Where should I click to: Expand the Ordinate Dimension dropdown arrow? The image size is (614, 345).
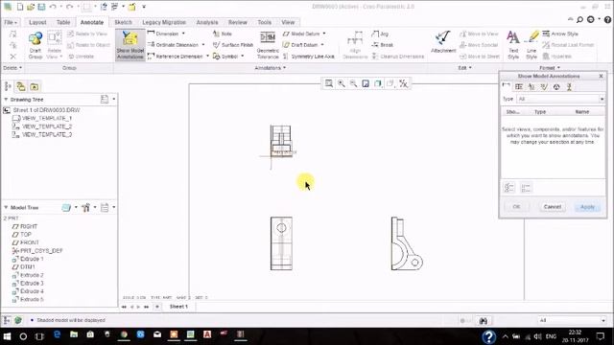pyautogui.click(x=203, y=45)
